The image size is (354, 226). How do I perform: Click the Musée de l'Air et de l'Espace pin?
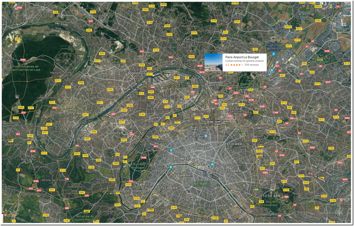tap(272, 70)
